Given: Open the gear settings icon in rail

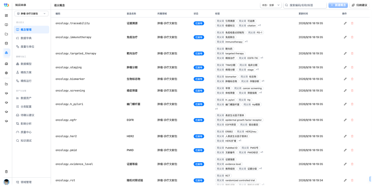Looking at the screenshot, I should pos(7,73).
